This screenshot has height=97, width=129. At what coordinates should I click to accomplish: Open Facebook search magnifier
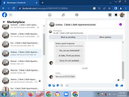pyautogui.click(x=11, y=15)
